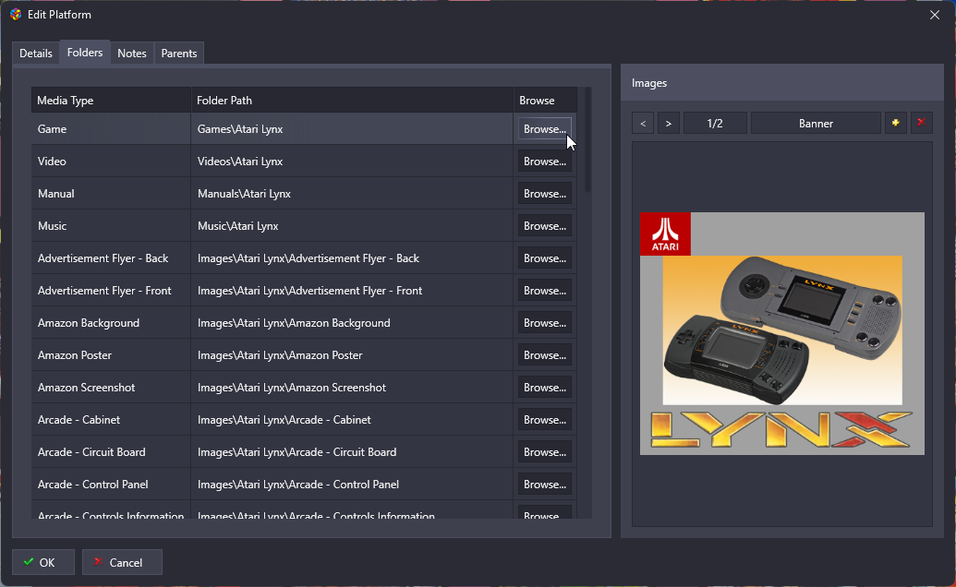The height and width of the screenshot is (587, 956).
Task: Click Images\Atari Lynx\Arcade - Circuit Board path
Action: (296, 452)
